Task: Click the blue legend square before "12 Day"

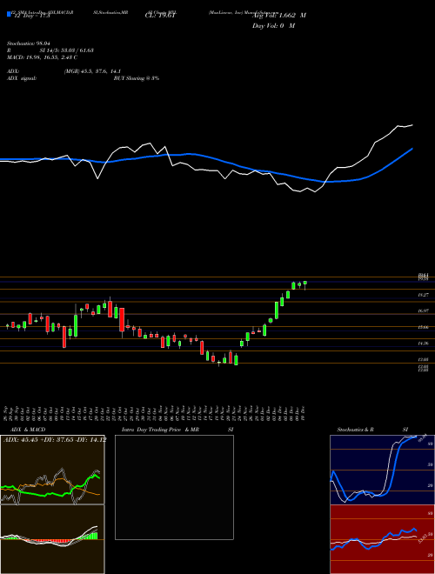Action: 9,15
